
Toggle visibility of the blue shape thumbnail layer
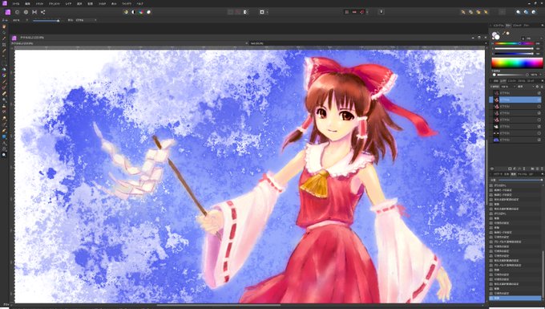tap(539, 140)
